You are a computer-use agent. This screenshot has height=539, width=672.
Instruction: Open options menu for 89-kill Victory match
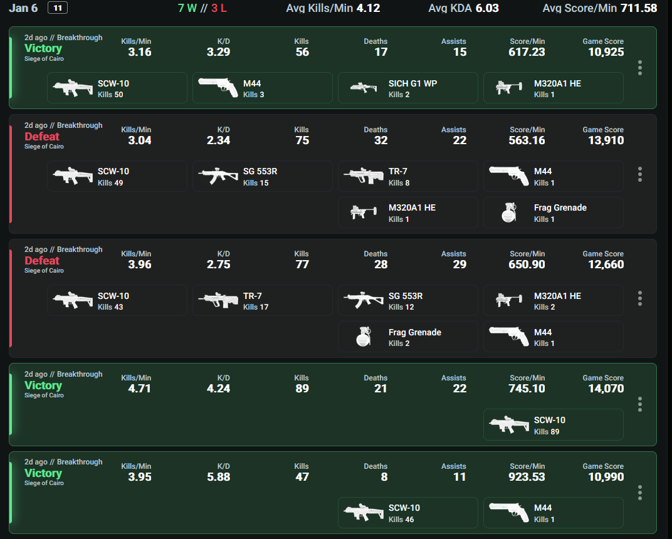(640, 404)
